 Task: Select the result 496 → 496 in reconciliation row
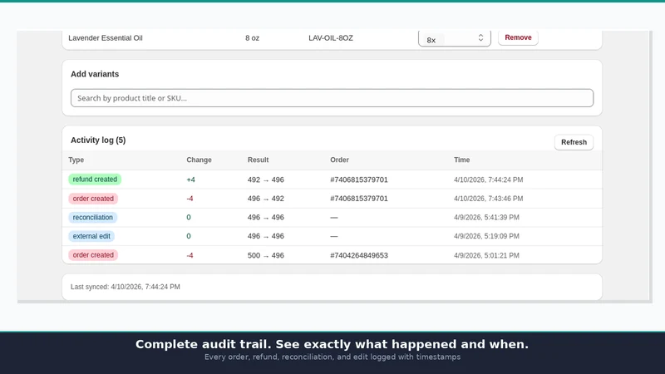[x=266, y=217]
